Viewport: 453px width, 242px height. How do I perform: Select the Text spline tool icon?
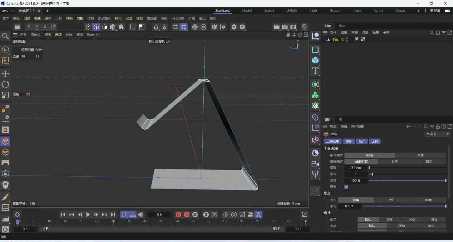[x=315, y=71]
